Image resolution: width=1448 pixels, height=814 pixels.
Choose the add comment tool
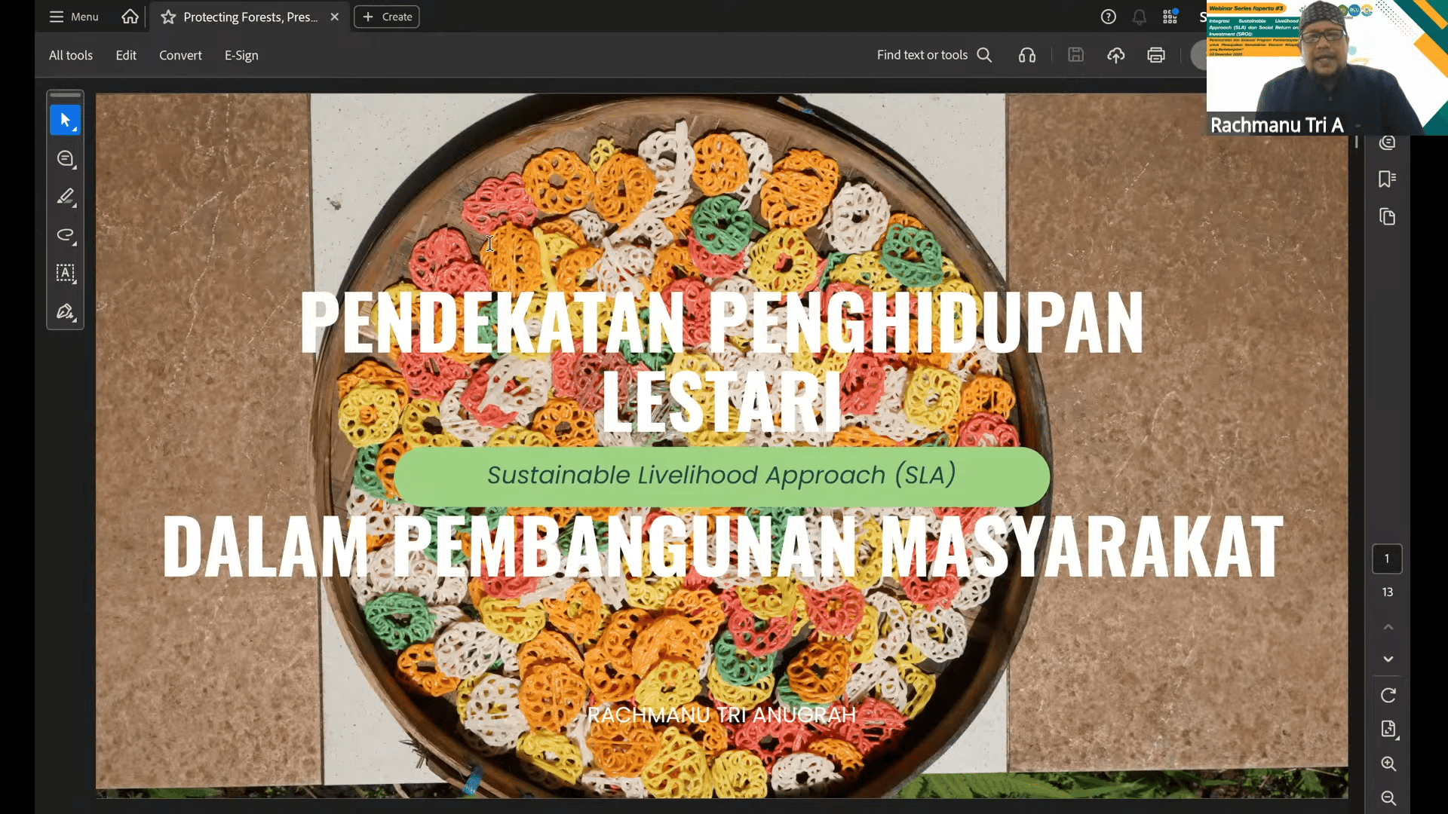coord(65,158)
